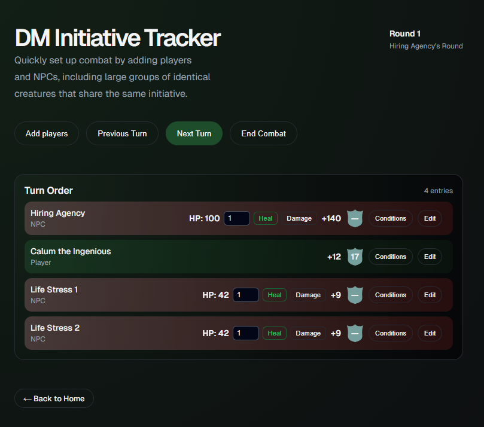Click the shield icon for Life Stress 1
The width and height of the screenshot is (484, 427).
(355, 295)
